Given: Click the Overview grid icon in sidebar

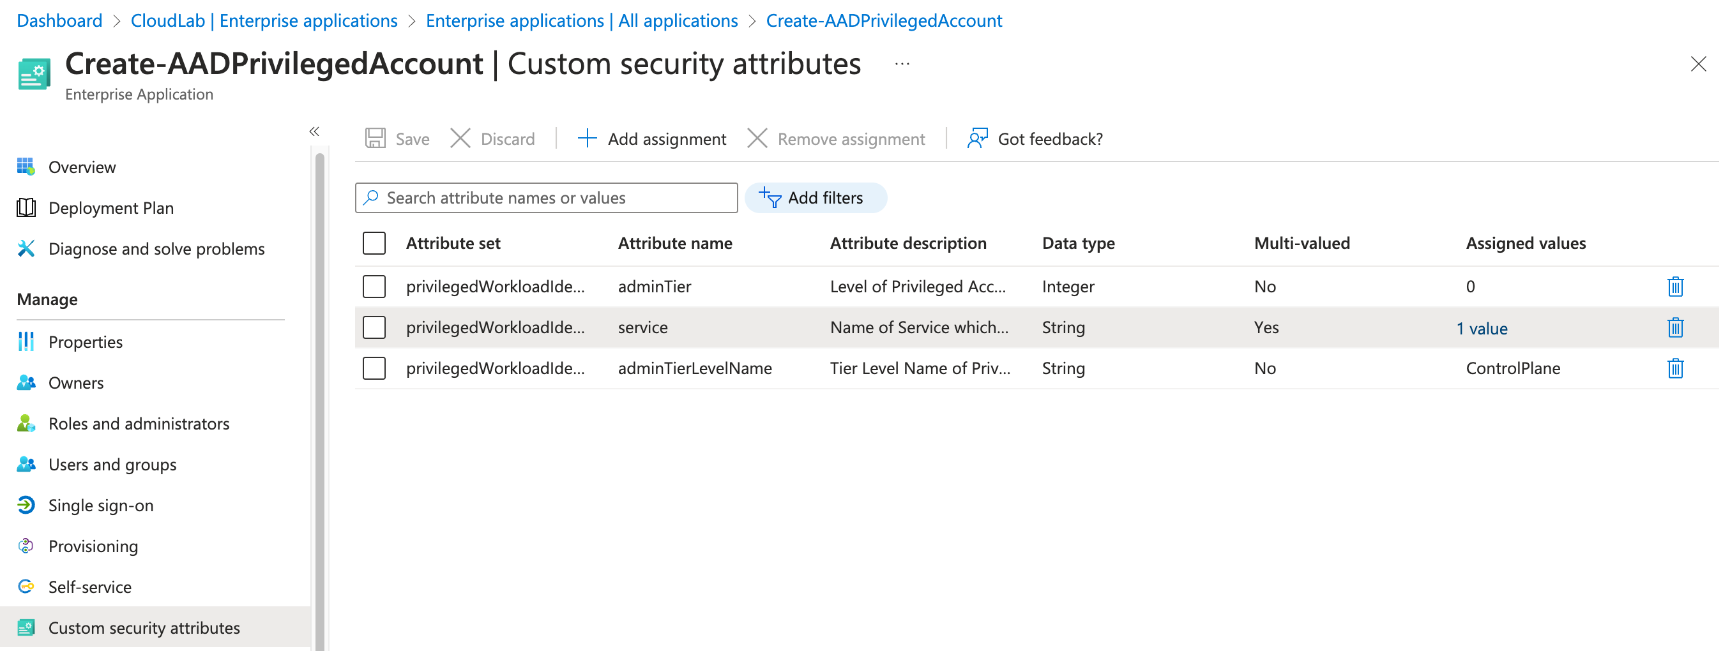Looking at the screenshot, I should point(26,167).
